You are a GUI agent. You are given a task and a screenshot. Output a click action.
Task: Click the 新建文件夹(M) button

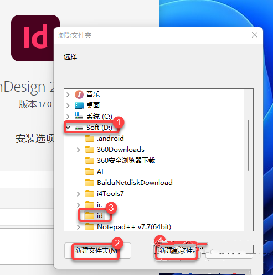[97, 251]
